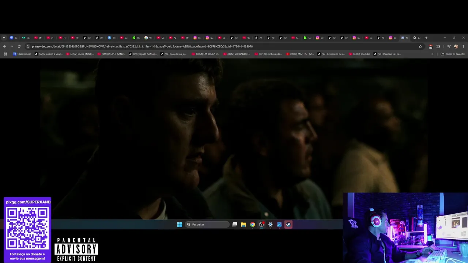The width and height of the screenshot is (468, 263).
Task: Expand the hidden bookmarks overflow chevron
Action: (x=433, y=54)
